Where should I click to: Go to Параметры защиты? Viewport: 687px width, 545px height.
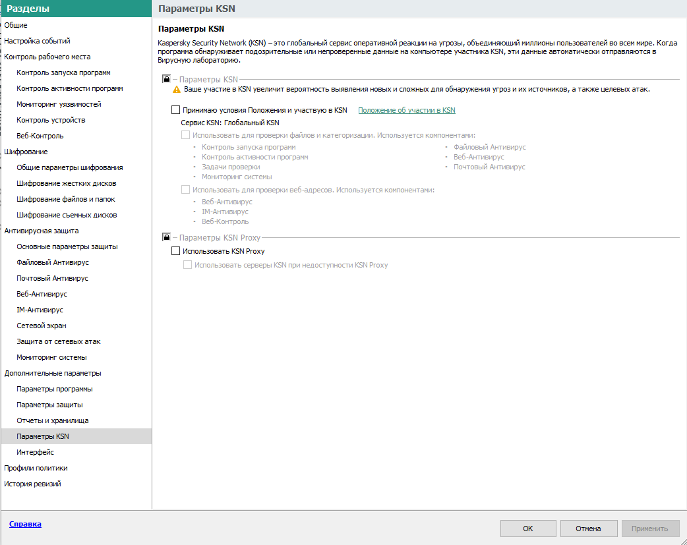[76, 405]
